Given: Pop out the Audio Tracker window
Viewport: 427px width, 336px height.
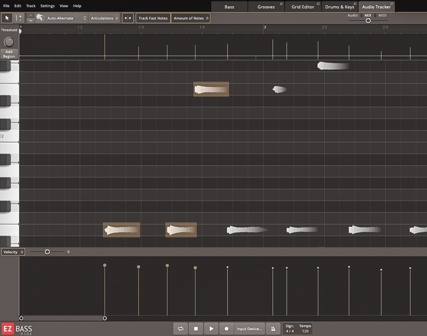Looking at the screenshot, I should point(392,4).
